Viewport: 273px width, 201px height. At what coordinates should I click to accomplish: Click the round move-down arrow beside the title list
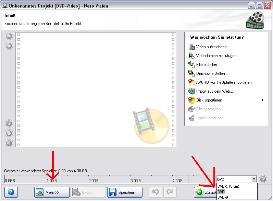(x=9, y=46)
